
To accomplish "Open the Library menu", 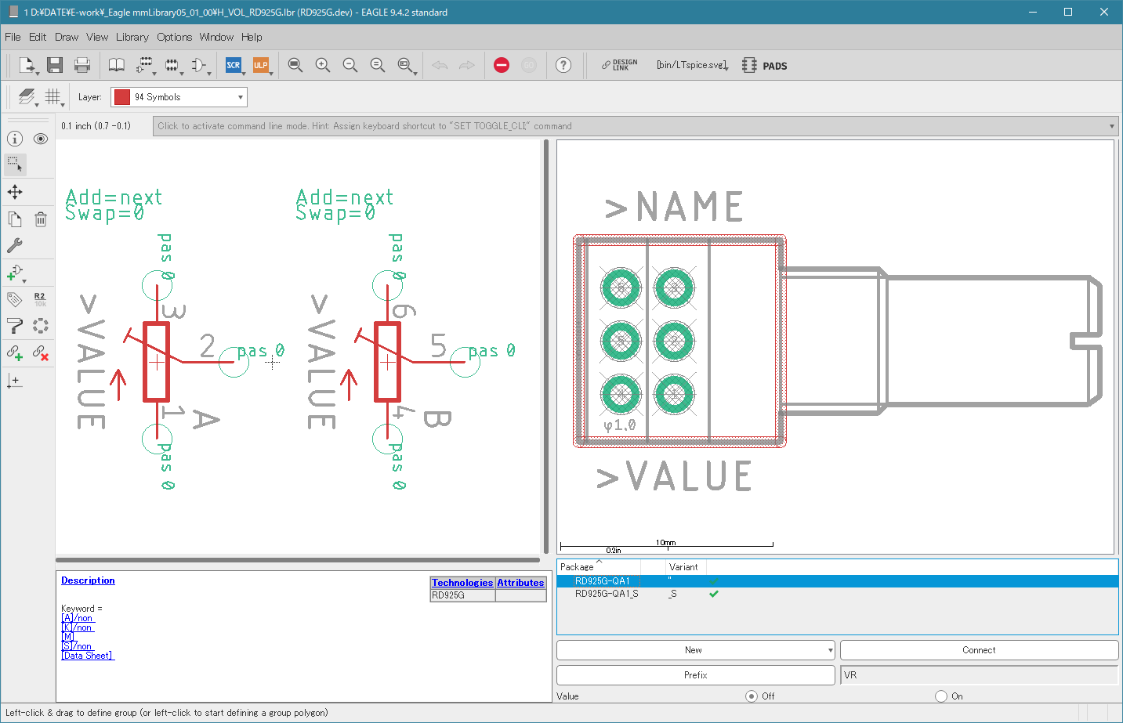I will click(x=132, y=37).
